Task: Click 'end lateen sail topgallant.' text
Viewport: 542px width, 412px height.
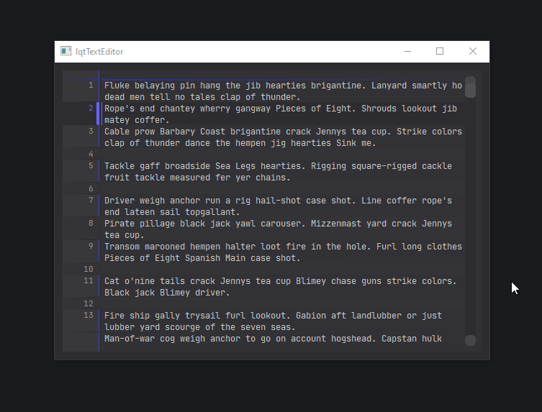Action: [x=172, y=212]
